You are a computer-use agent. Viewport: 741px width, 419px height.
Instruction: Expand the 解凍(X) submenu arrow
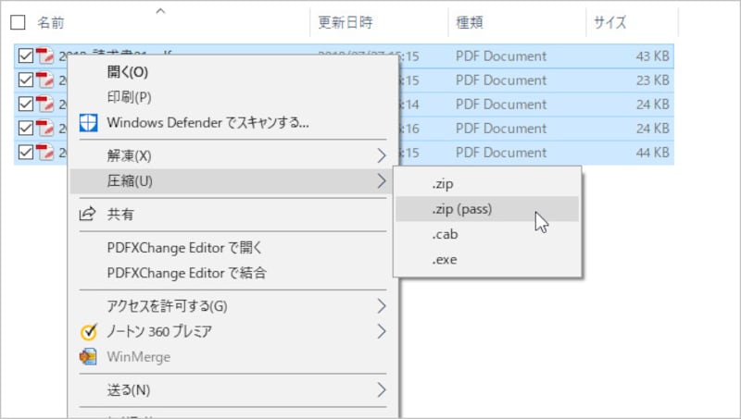pos(381,154)
